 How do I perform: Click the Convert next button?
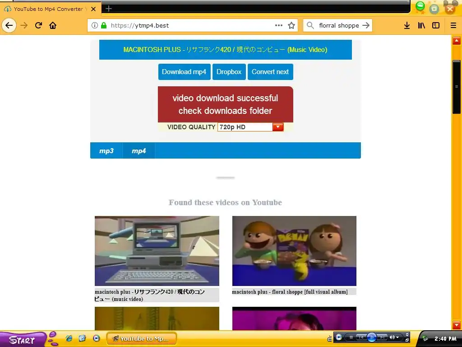click(270, 72)
